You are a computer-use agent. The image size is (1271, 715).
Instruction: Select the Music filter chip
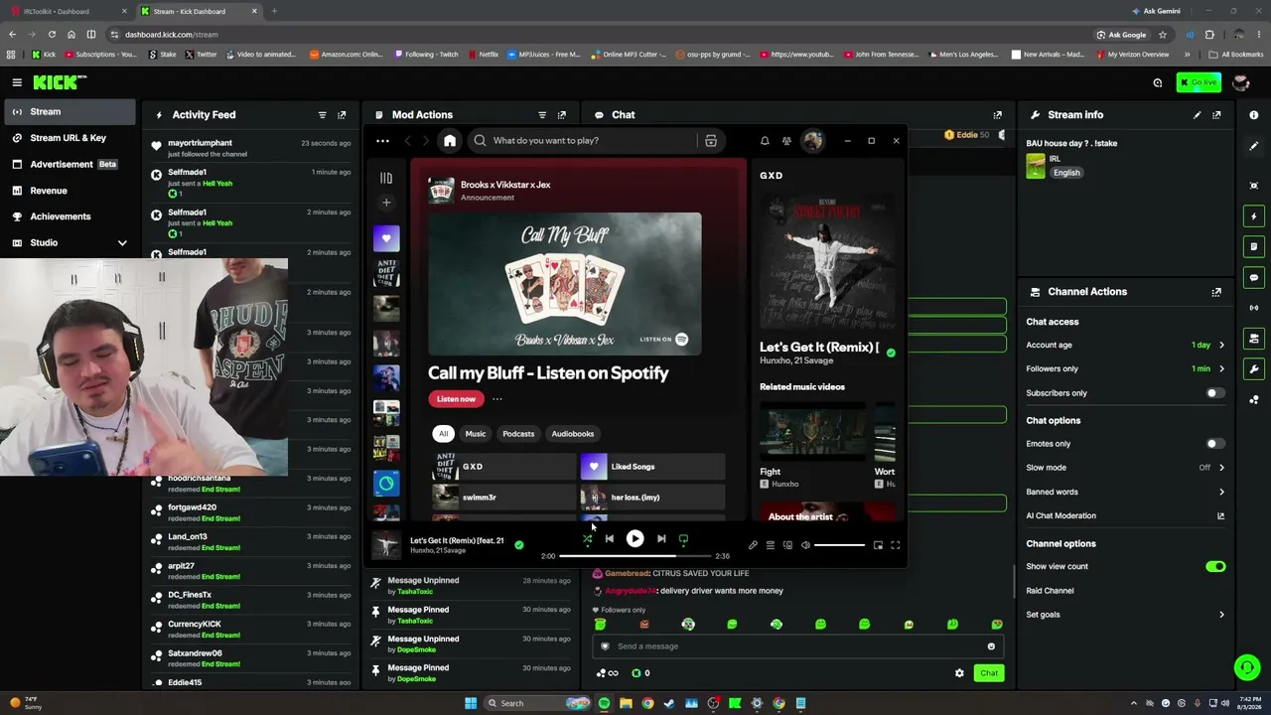(x=476, y=434)
